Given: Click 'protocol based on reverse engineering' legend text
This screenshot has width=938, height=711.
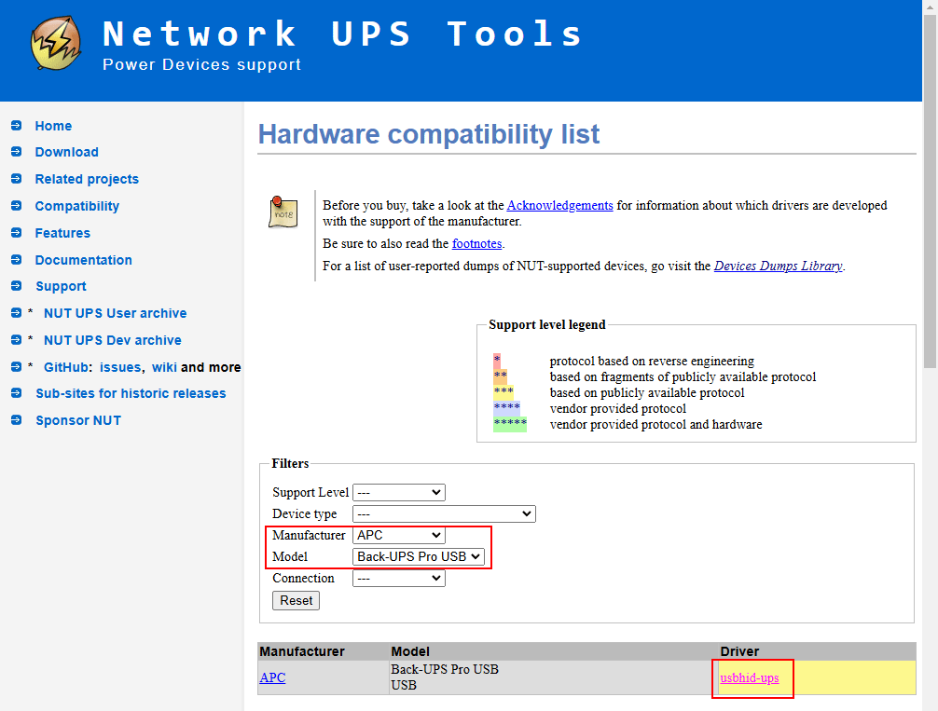Looking at the screenshot, I should [x=652, y=362].
